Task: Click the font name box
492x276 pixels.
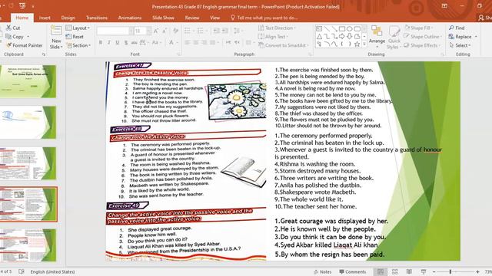Action: click(x=113, y=31)
